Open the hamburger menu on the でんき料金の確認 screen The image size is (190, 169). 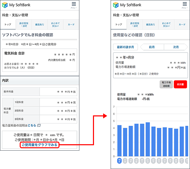[74, 5]
